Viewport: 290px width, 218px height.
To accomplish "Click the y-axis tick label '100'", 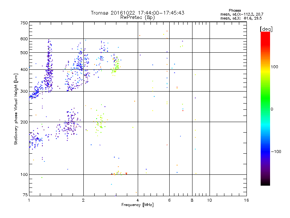I will [x=24, y=175].
